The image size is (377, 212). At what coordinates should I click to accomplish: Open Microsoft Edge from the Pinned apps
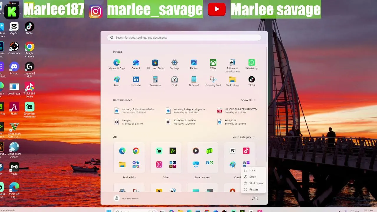pos(117,64)
